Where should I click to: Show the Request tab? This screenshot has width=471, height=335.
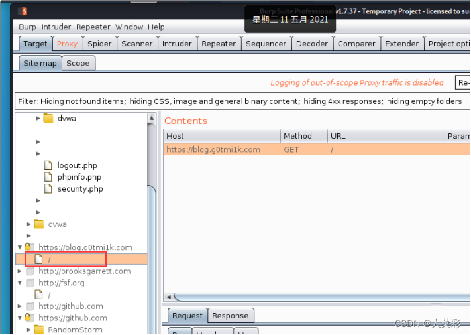coord(187,316)
